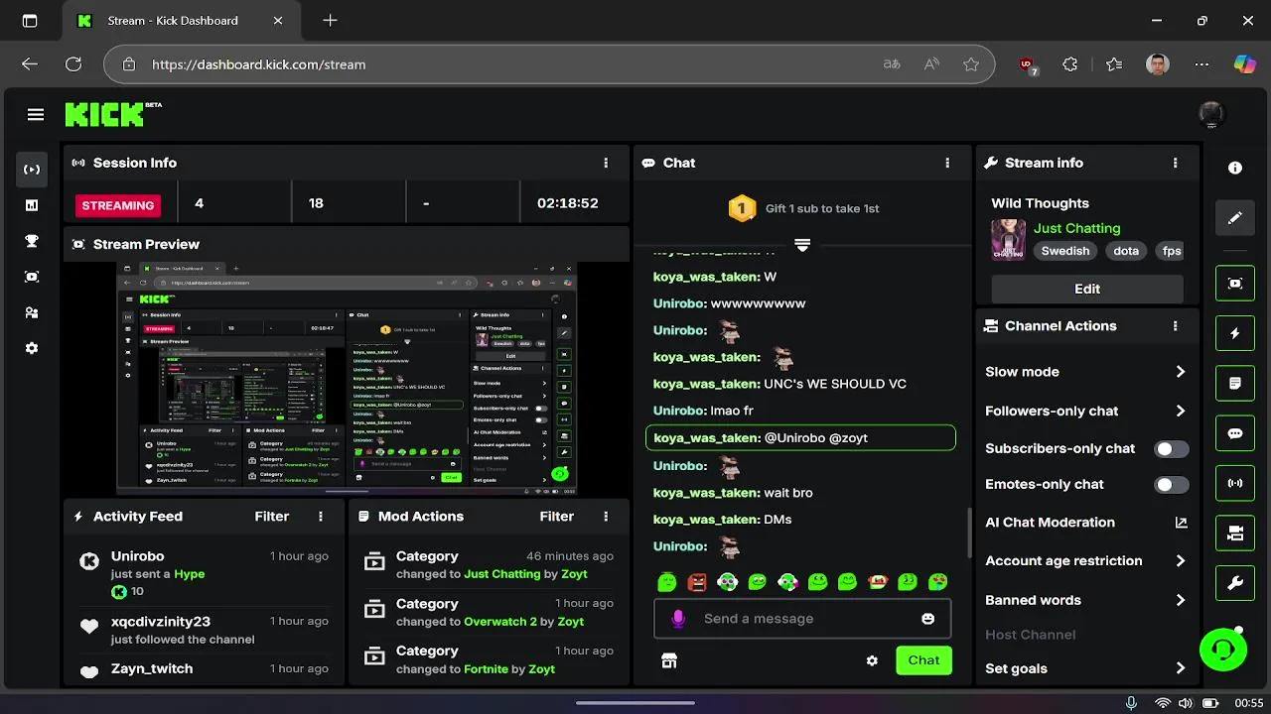Click the profile avatar at top right
This screenshot has width=1271, height=714.
[1211, 115]
